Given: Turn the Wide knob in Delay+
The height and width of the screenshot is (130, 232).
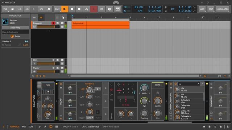Looking at the screenshot, I should 144,88.
